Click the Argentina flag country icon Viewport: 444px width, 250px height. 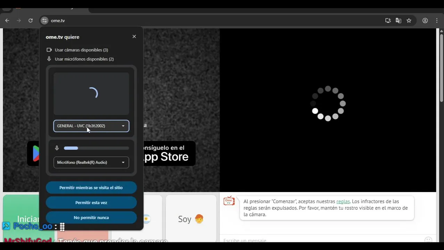click(147, 219)
